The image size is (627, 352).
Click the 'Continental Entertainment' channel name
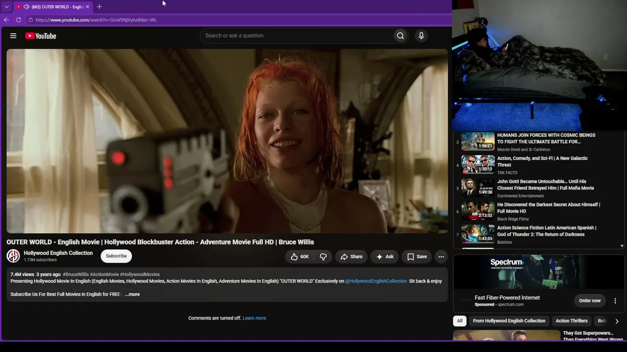(x=520, y=196)
